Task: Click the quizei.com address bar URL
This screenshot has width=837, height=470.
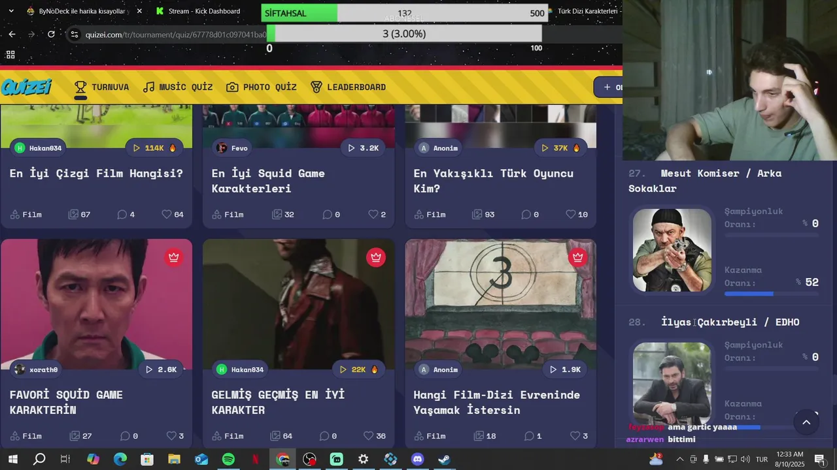Action: point(175,35)
